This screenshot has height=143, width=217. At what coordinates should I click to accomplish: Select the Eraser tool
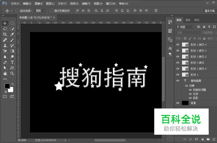coord(5,51)
